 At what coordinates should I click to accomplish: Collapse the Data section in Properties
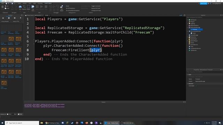pos(187,75)
